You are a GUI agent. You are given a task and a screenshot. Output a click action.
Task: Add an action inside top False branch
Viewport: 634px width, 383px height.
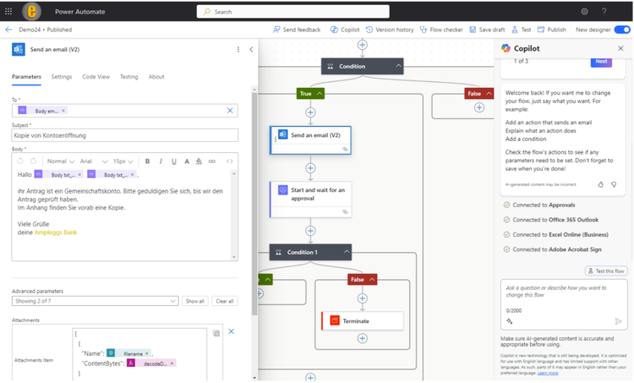pos(479,107)
